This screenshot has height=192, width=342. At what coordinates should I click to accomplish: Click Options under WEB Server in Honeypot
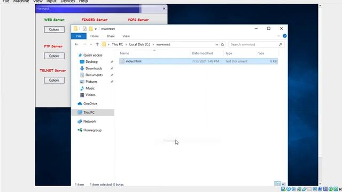click(54, 29)
